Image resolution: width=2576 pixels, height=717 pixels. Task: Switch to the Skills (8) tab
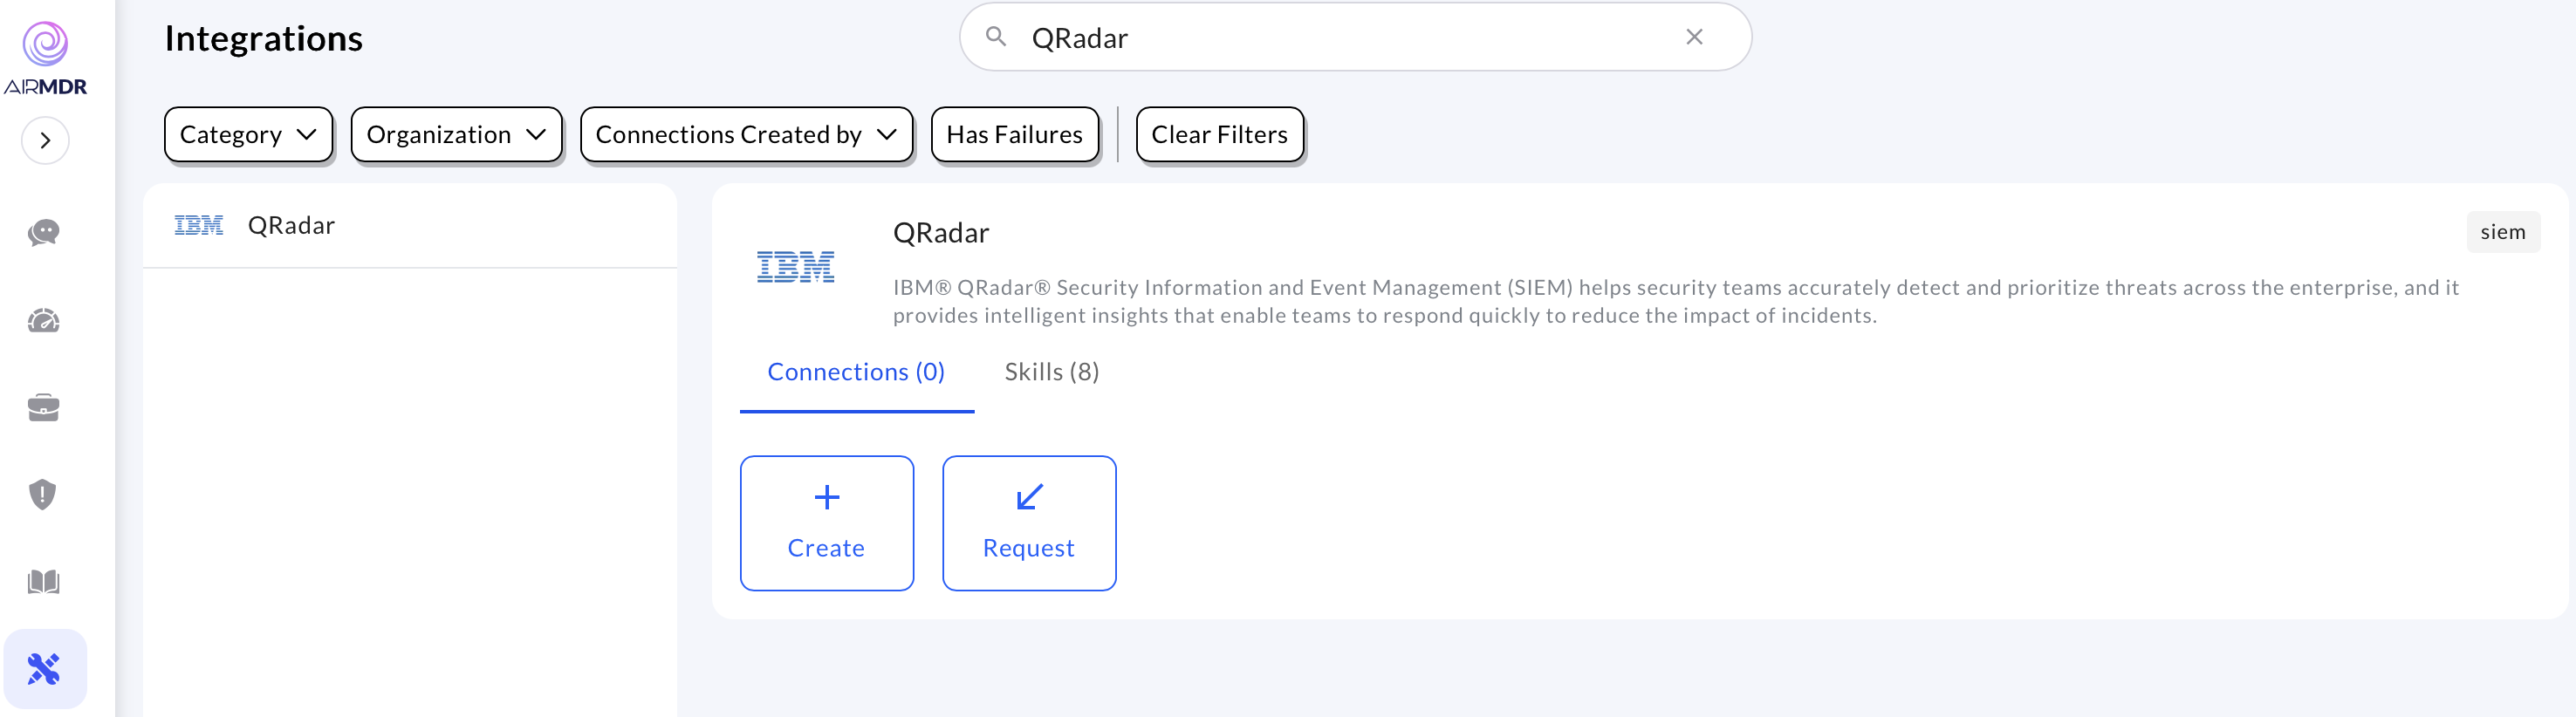[x=1052, y=372]
